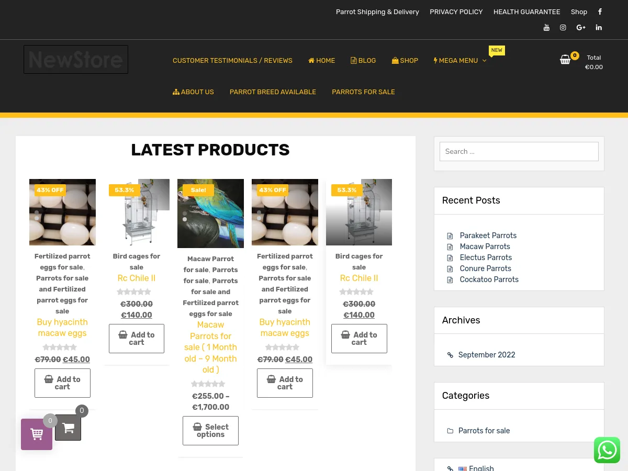Open the YouTube social icon
Image resolution: width=628 pixels, height=471 pixels.
pyautogui.click(x=546, y=28)
